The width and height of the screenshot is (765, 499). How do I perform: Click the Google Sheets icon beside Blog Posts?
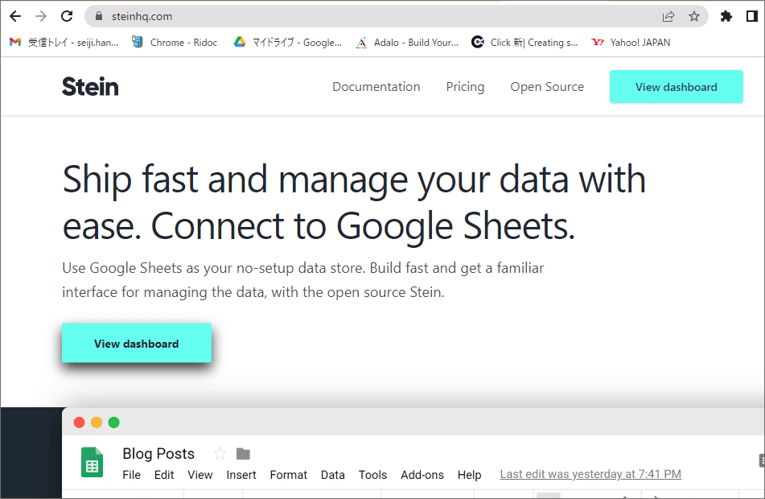coord(92,462)
